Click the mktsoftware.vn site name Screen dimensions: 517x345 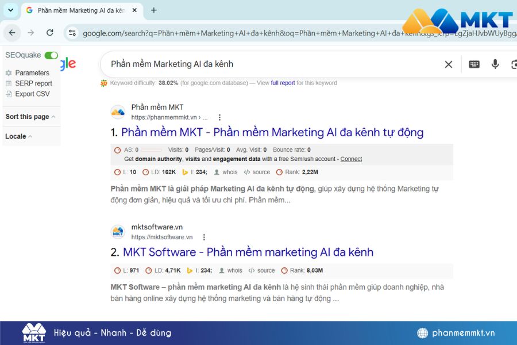pos(157,227)
